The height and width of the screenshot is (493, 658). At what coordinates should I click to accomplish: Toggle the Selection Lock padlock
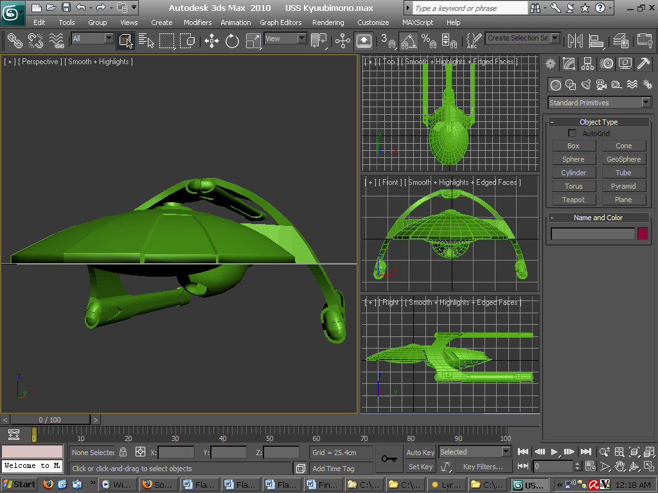point(123,452)
